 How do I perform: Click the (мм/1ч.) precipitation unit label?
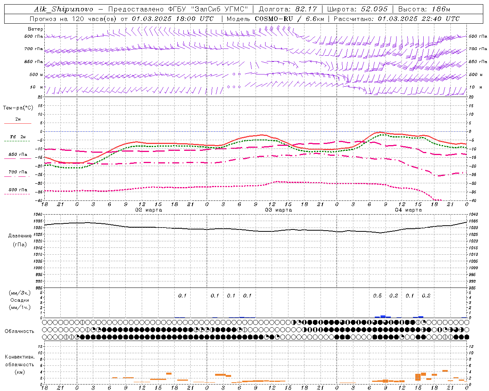(19, 307)
